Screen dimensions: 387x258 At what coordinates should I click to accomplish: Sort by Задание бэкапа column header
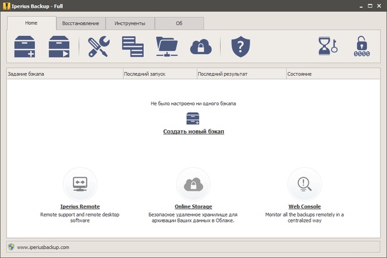click(64, 74)
